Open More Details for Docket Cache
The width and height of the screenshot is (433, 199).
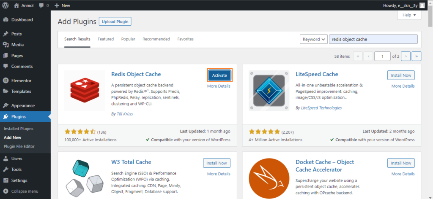click(403, 174)
